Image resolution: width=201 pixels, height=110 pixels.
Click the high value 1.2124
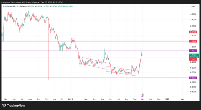[39, 6]
